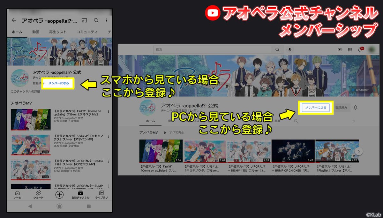
Task: Open the notifications bell with 9+ badge on PC
Action: (x=360, y=49)
